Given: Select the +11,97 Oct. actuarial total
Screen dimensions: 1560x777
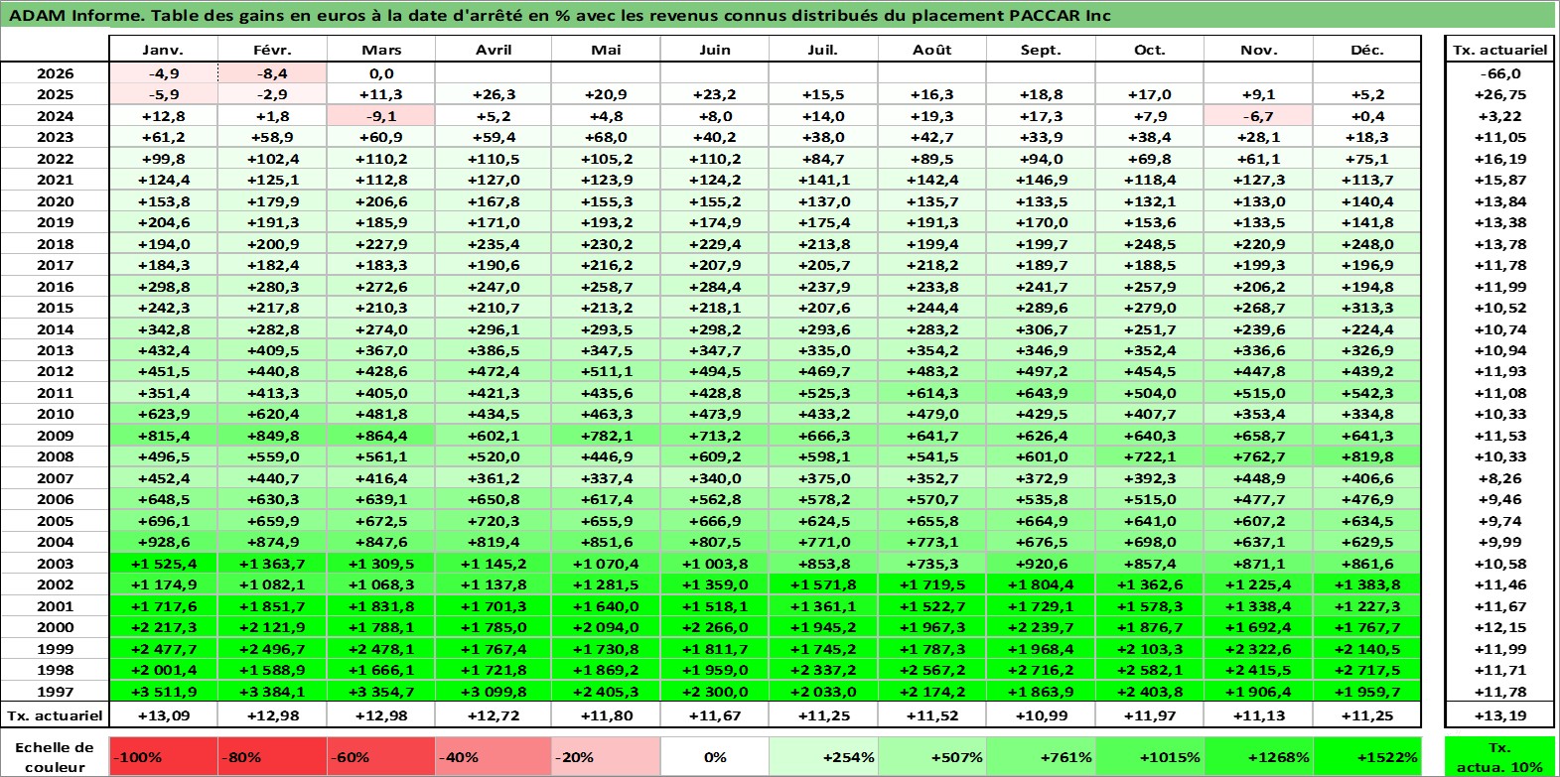Looking at the screenshot, I should 1150,714.
